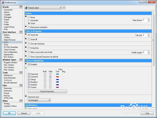Click the OK button
This screenshot has width=157, height=118.
pyautogui.click(x=9, y=113)
